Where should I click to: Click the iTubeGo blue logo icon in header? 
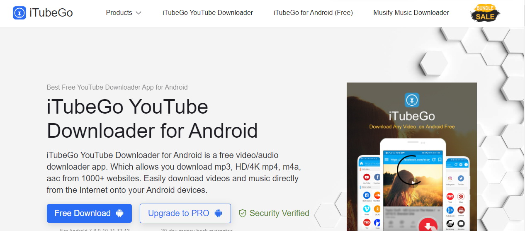pyautogui.click(x=19, y=13)
